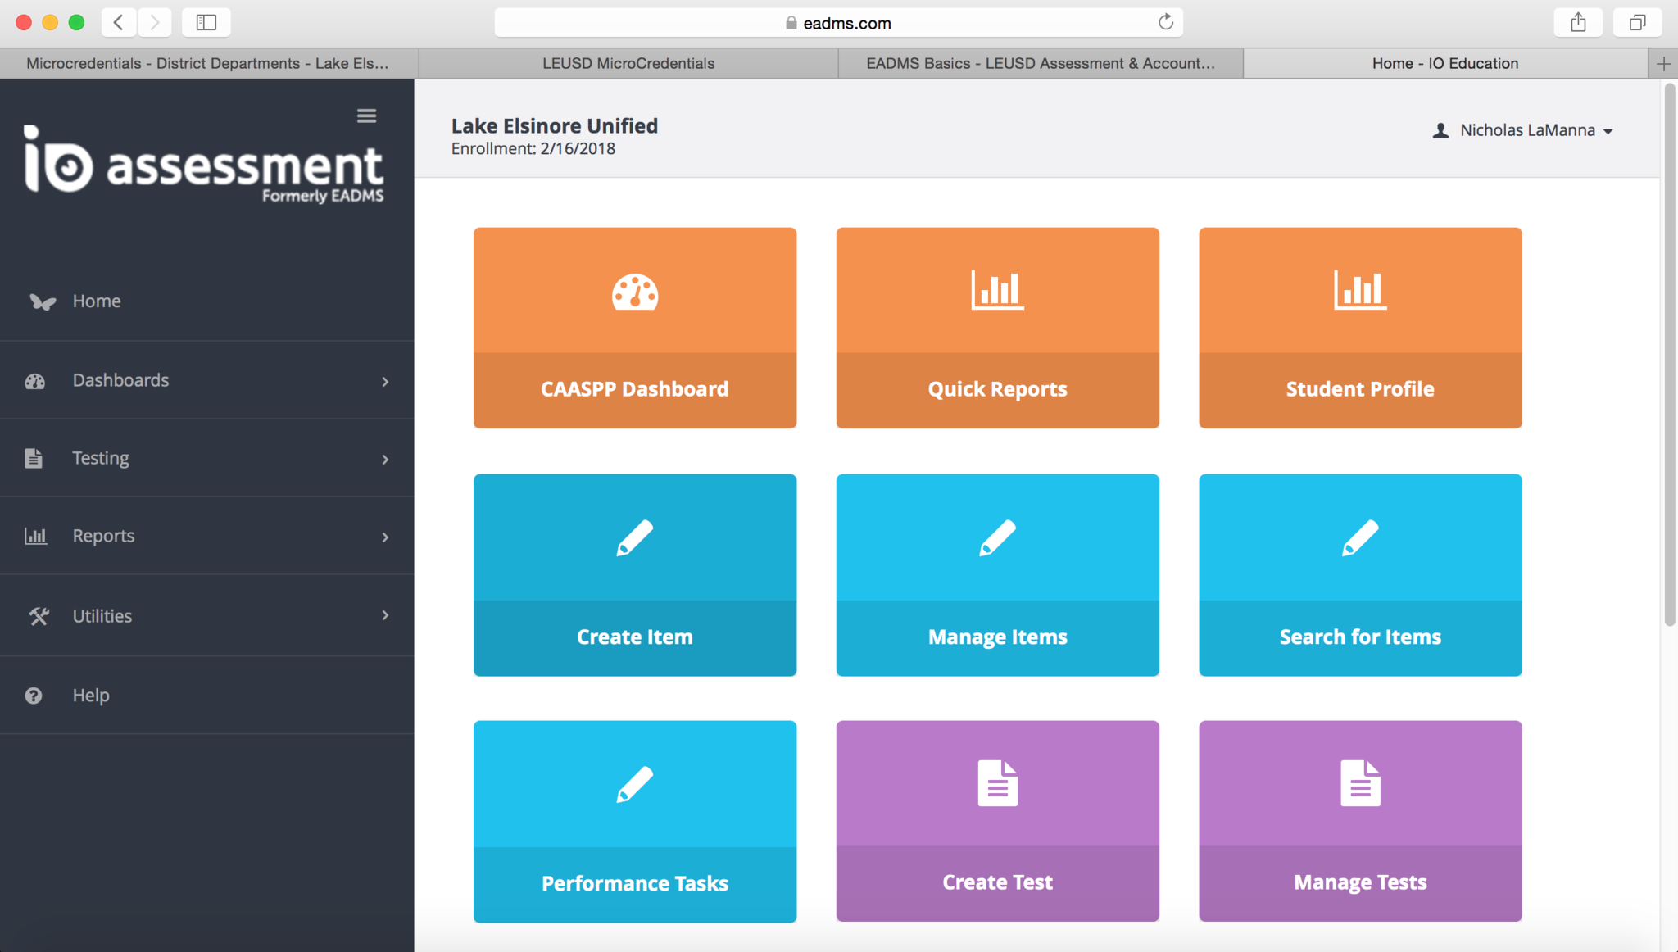This screenshot has width=1678, height=952.
Task: Expand the Dashboards sidebar menu
Action: 385,381
